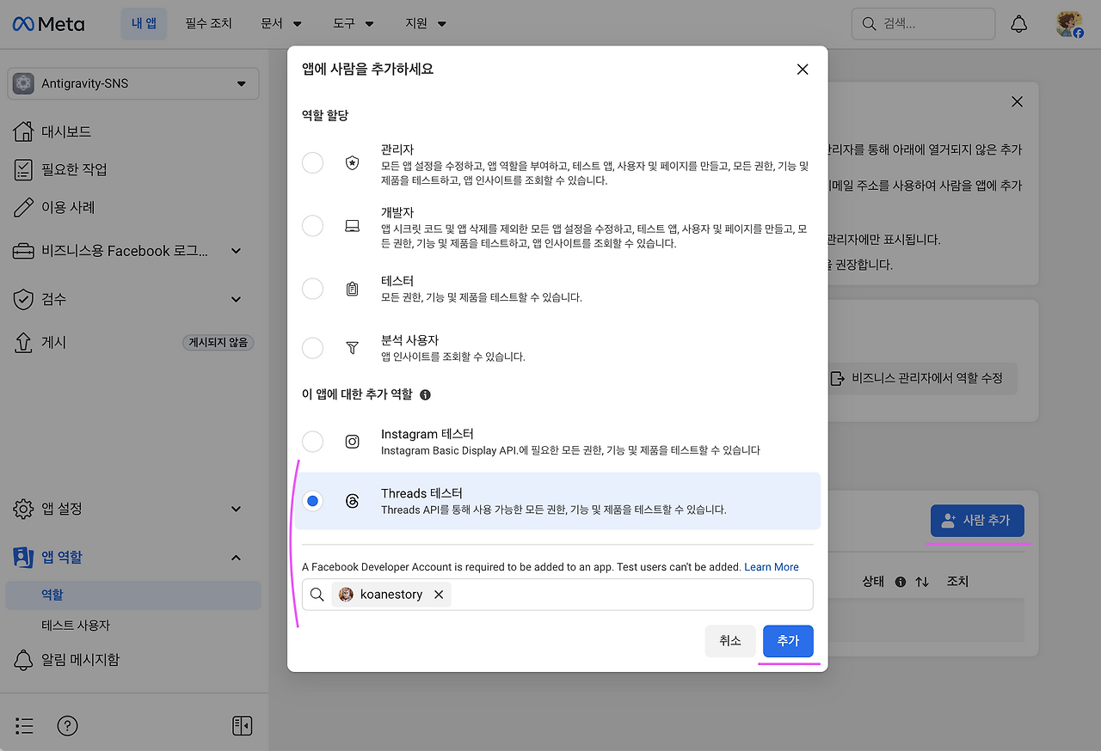Click the 이용 사례 pencil icon
The height and width of the screenshot is (751, 1101).
pos(24,207)
